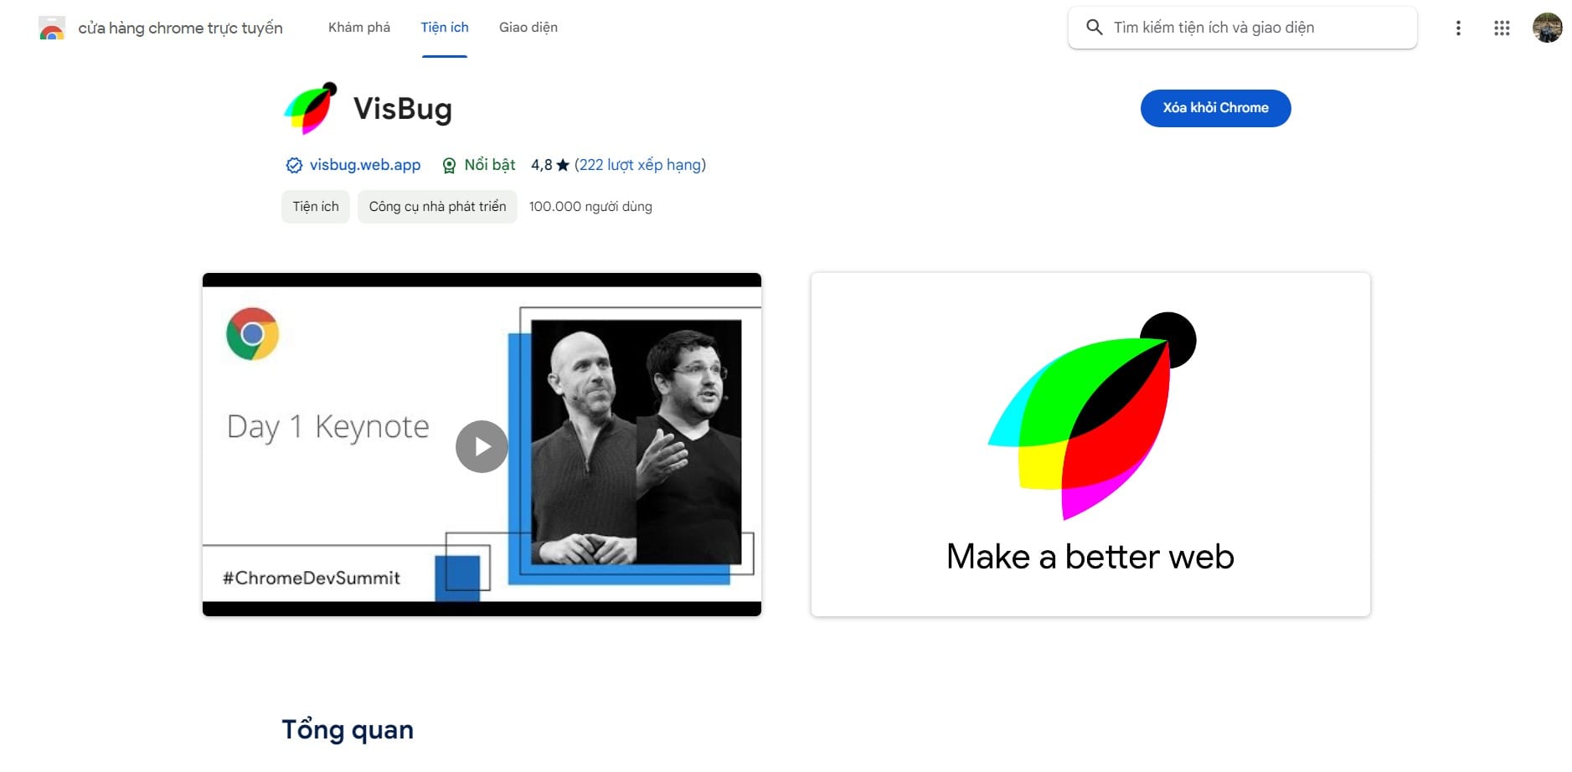This screenshot has width=1572, height=772.
Task: Play the Day 1 Keynote video
Action: coord(482,446)
